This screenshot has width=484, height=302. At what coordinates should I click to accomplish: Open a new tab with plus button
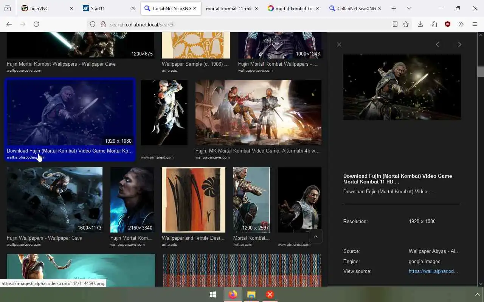tap(394, 8)
